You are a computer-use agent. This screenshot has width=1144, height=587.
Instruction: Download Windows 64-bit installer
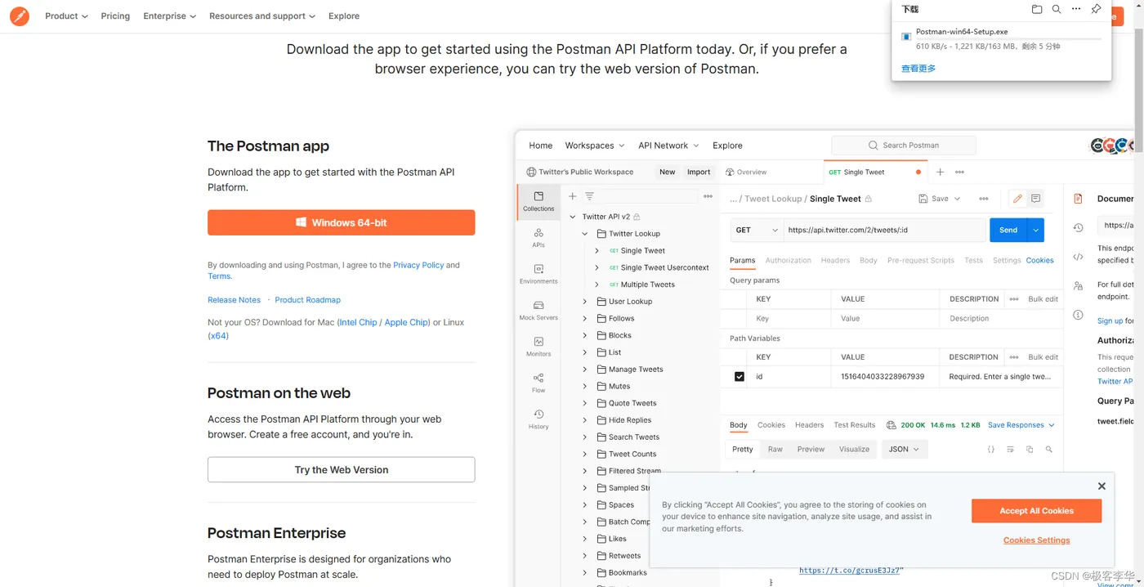[x=341, y=222]
